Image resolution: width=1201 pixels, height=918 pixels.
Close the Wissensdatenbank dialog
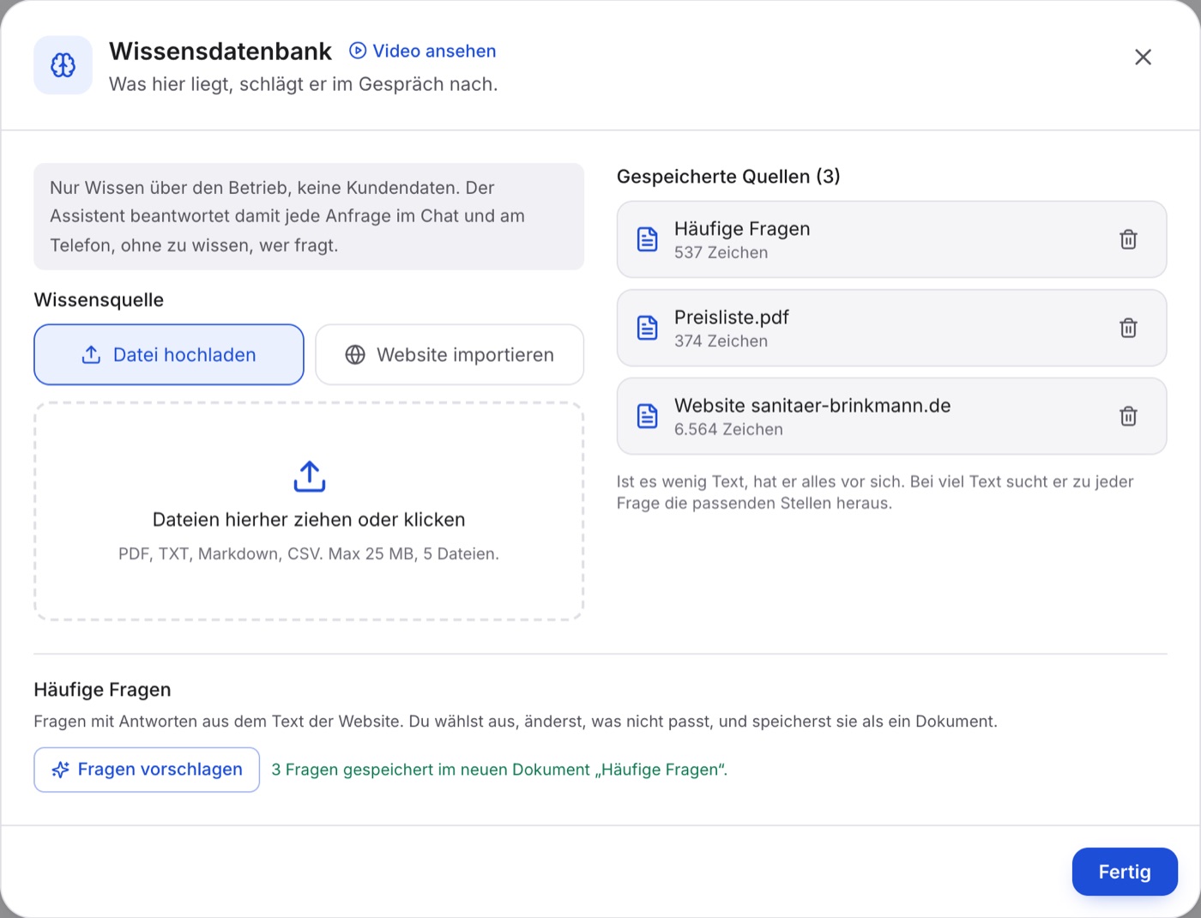[1143, 57]
